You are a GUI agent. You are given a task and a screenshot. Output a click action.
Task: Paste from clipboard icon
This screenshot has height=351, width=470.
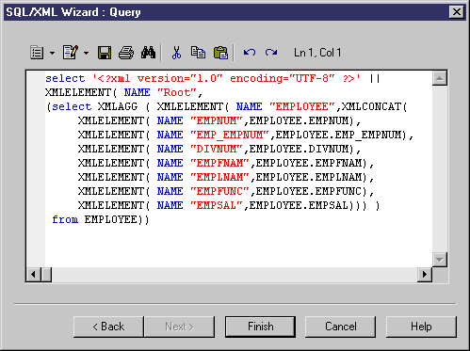coord(220,53)
